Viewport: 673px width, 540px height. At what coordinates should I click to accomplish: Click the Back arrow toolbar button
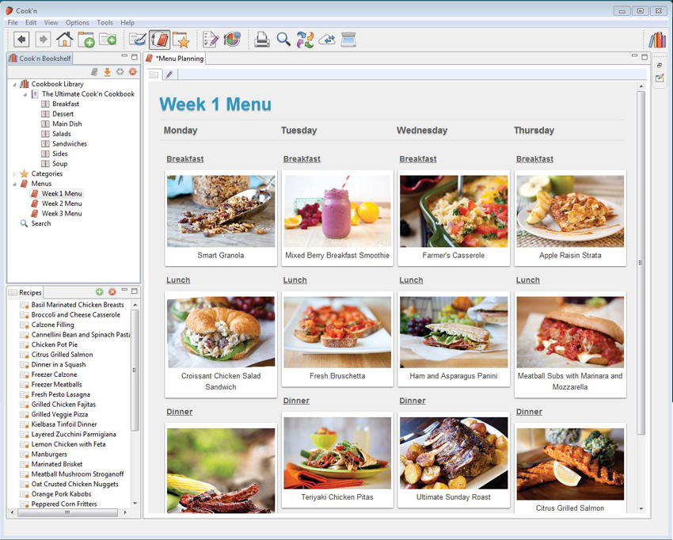click(x=21, y=40)
